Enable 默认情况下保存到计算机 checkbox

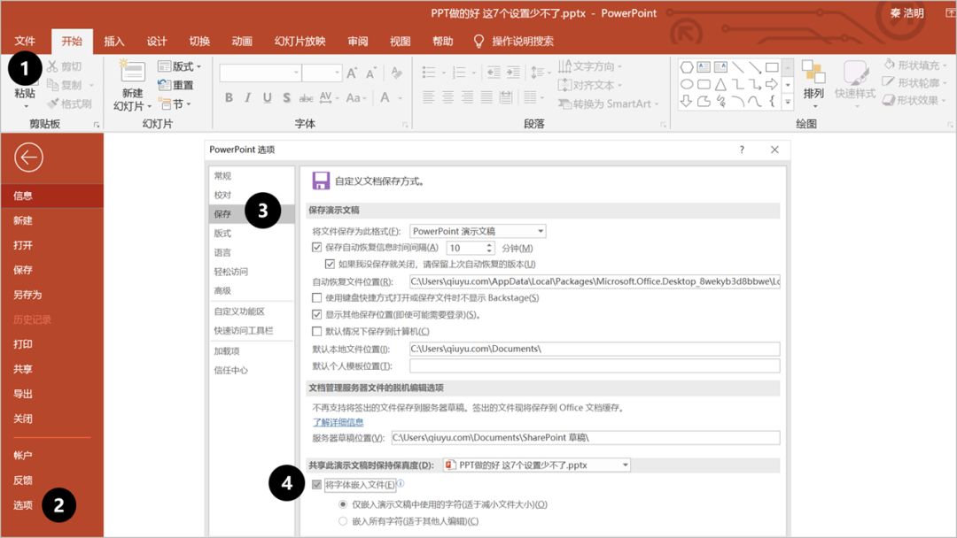316,332
